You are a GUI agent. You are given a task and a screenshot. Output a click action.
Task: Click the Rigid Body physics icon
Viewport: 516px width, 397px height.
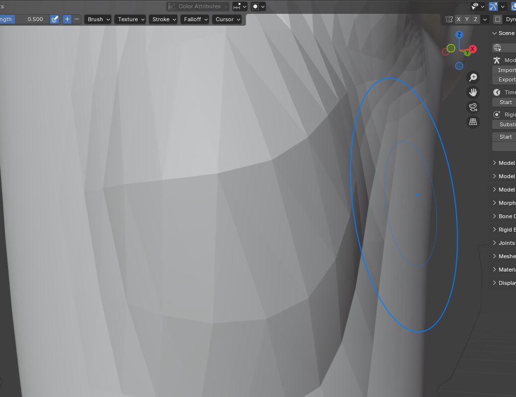tap(497, 115)
